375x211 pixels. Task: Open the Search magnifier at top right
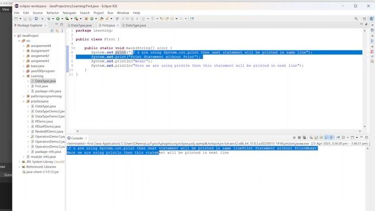pos(356,19)
